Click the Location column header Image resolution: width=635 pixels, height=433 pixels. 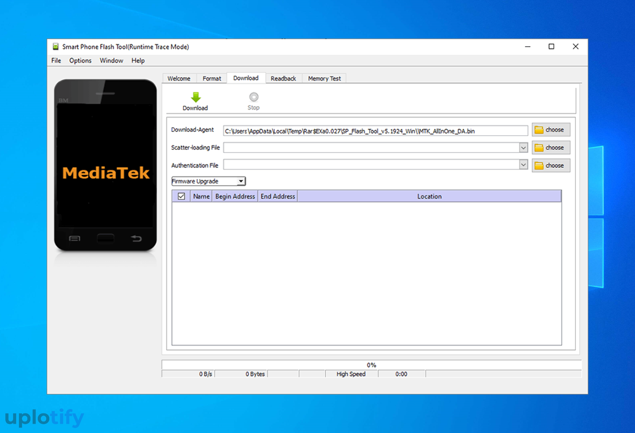click(x=429, y=196)
